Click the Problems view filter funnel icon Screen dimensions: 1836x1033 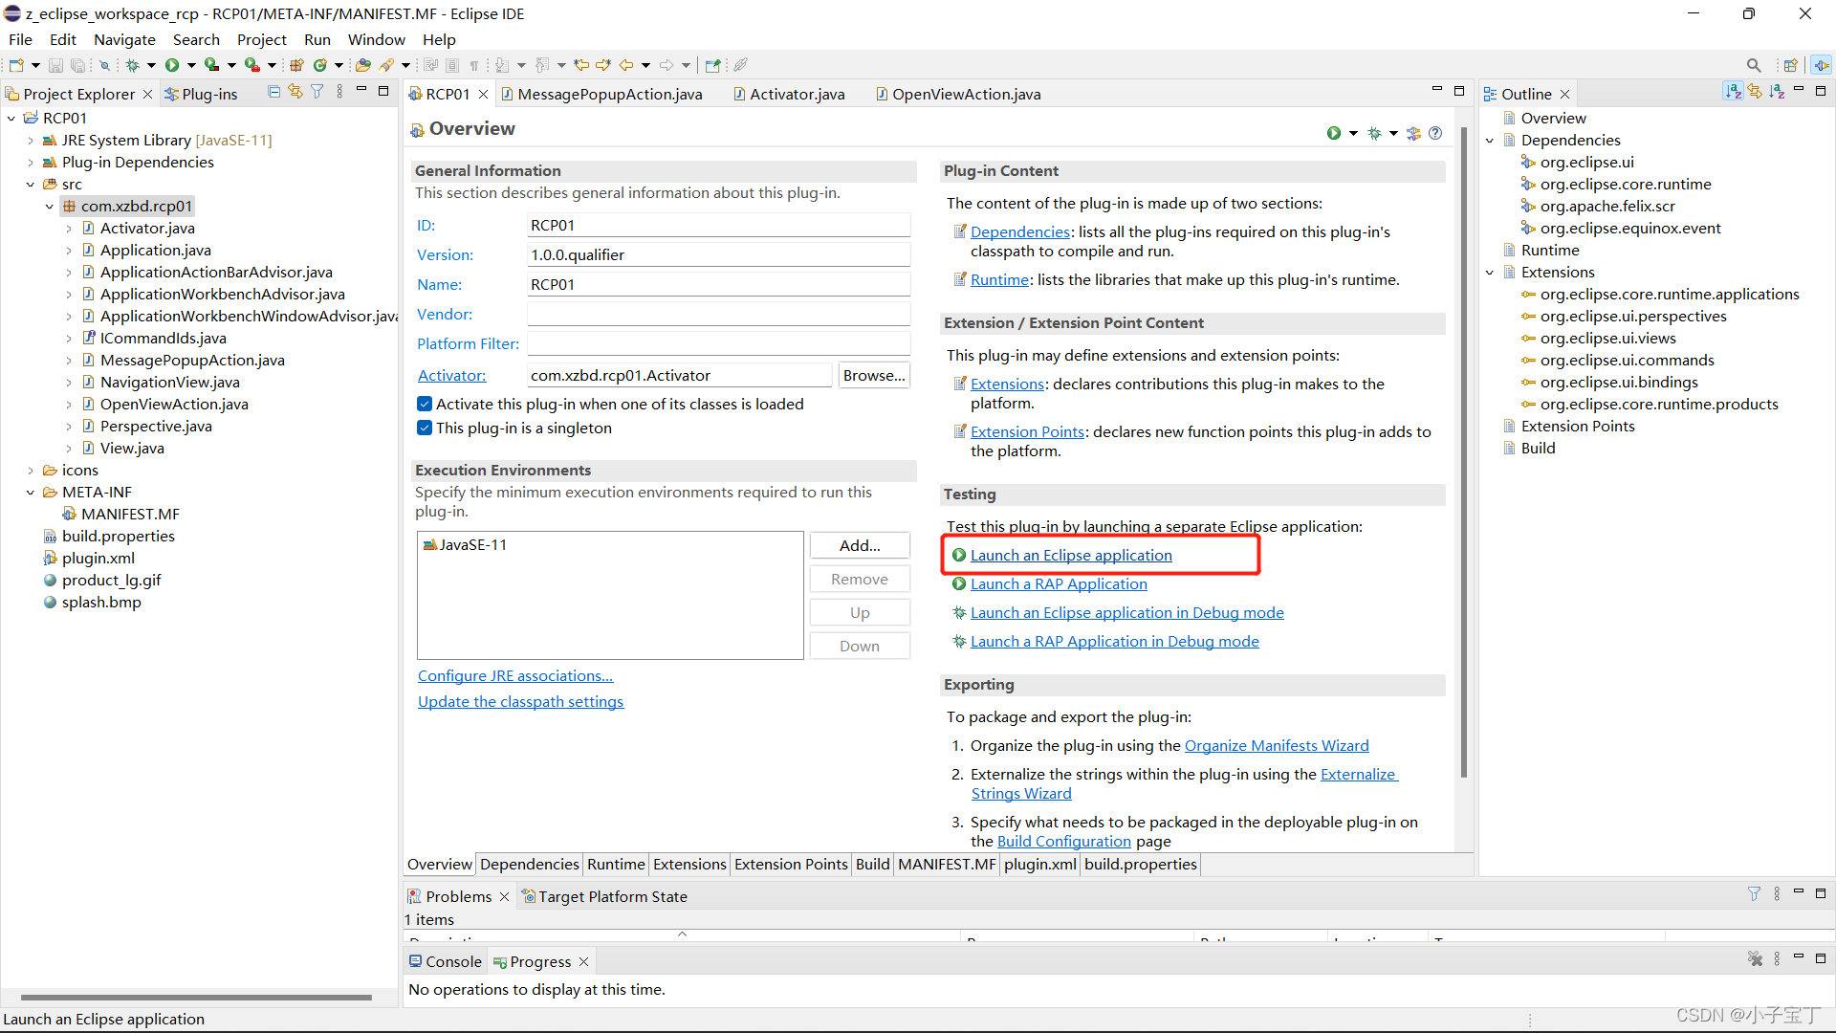[1754, 893]
